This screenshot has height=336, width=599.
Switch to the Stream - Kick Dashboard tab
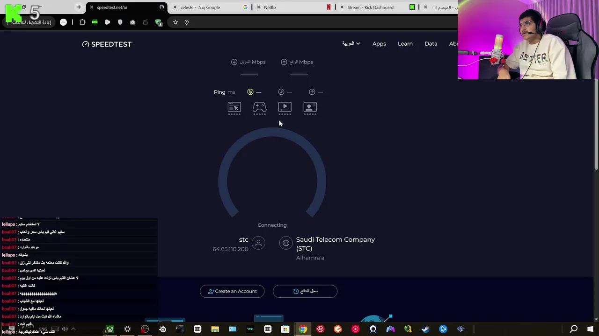coord(377,7)
